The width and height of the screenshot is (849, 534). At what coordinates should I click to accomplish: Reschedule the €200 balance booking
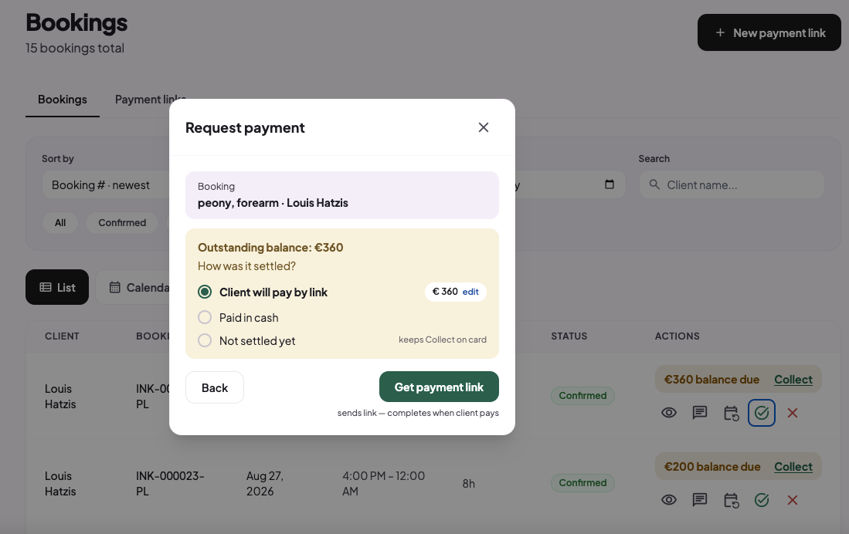pos(731,500)
